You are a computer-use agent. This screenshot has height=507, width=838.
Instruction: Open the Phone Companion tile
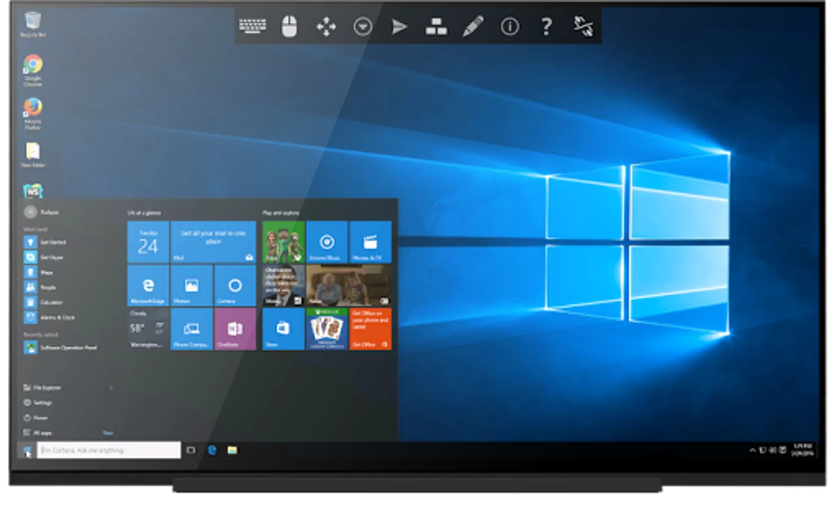pos(192,329)
